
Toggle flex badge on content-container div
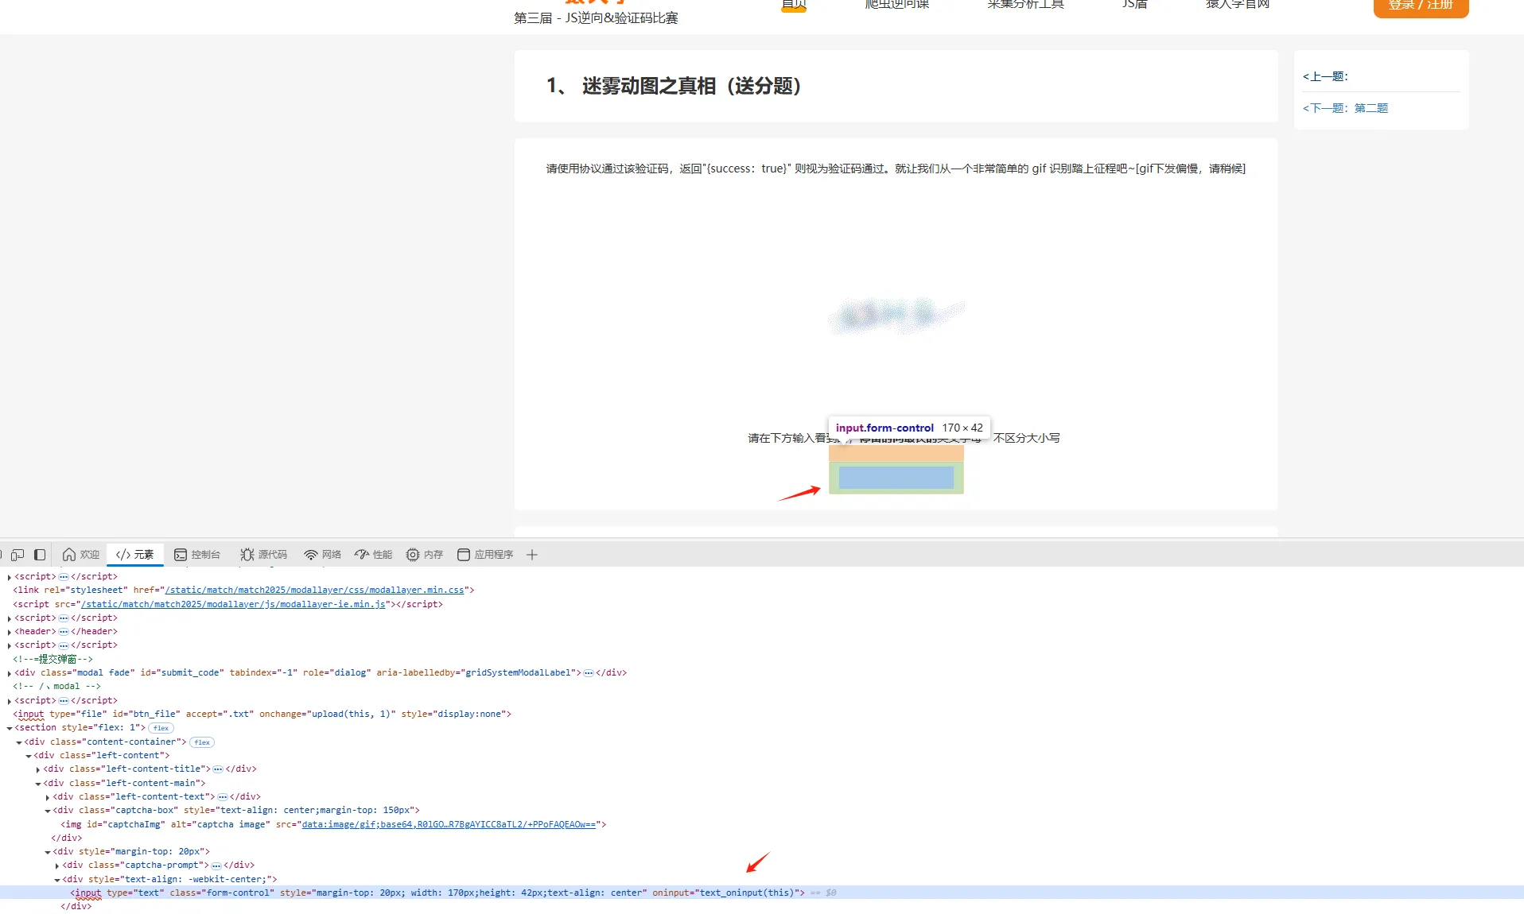click(202, 742)
